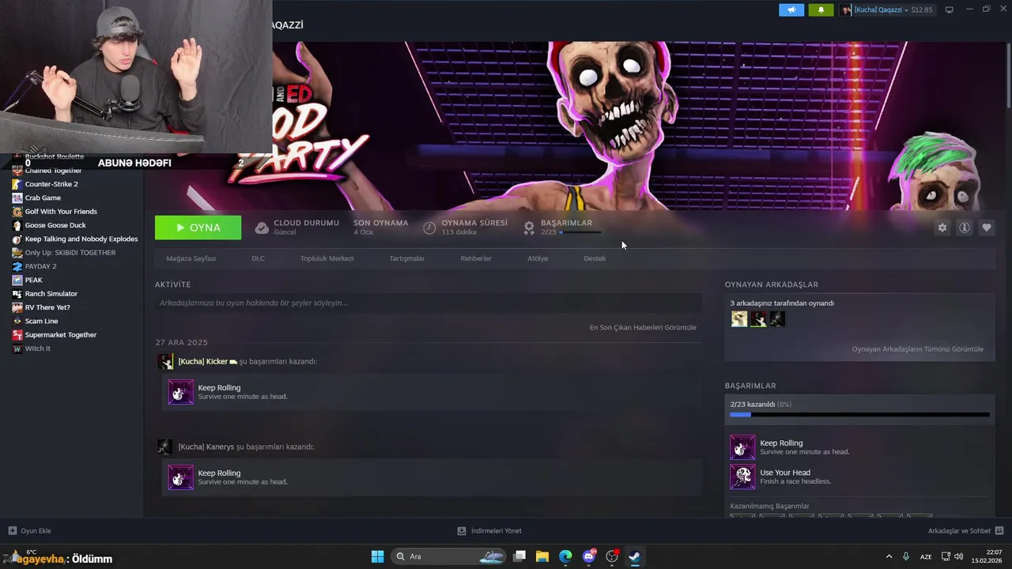
Task: Toggle Big Picture mode monitor icon
Action: [950, 9]
